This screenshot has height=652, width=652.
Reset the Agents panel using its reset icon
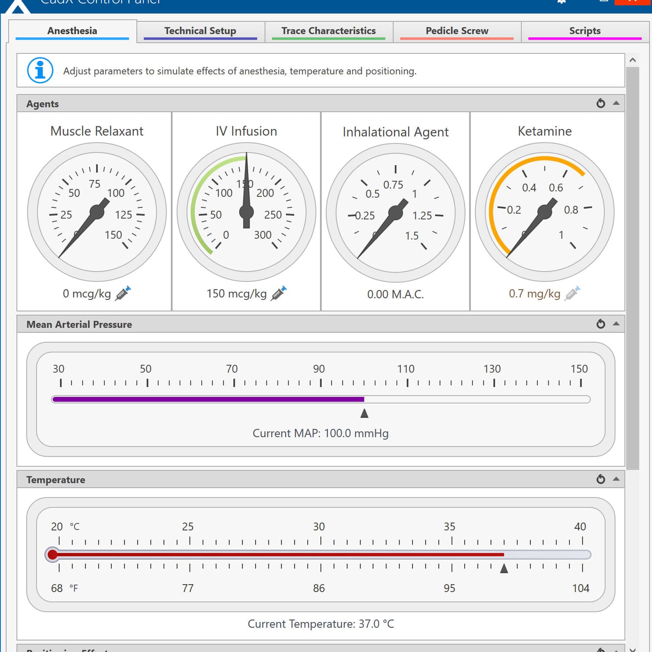[601, 103]
